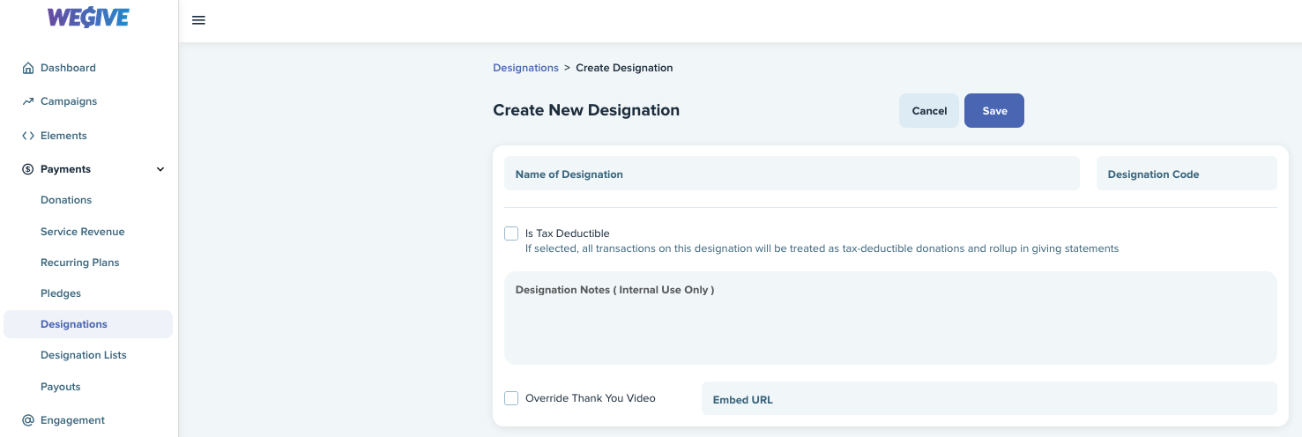This screenshot has width=1302, height=437.
Task: Focus the Name of Designation field
Action: click(792, 174)
